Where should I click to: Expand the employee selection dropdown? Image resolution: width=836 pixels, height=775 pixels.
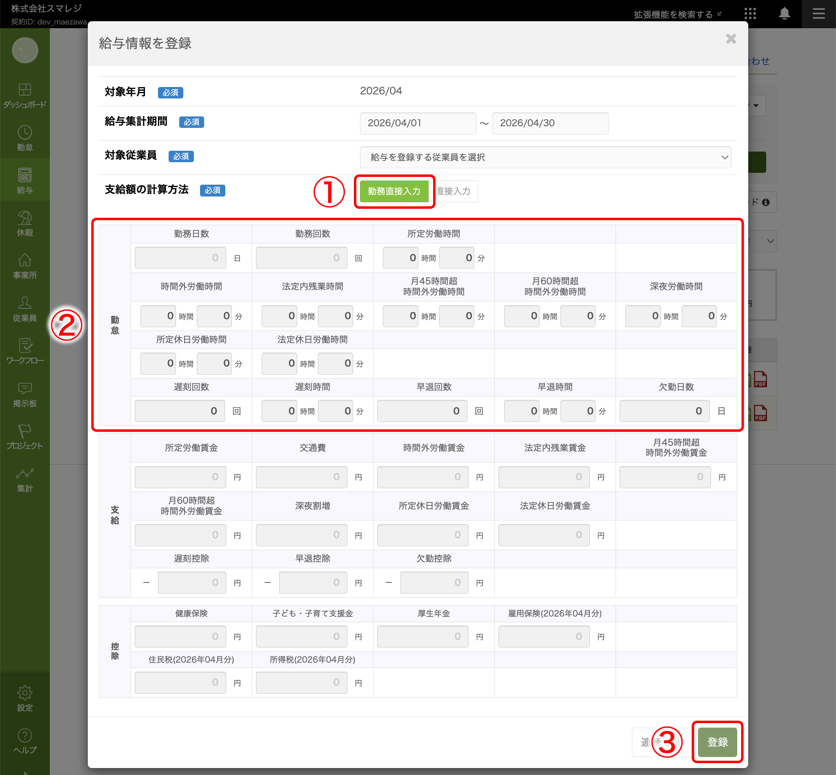pos(545,157)
